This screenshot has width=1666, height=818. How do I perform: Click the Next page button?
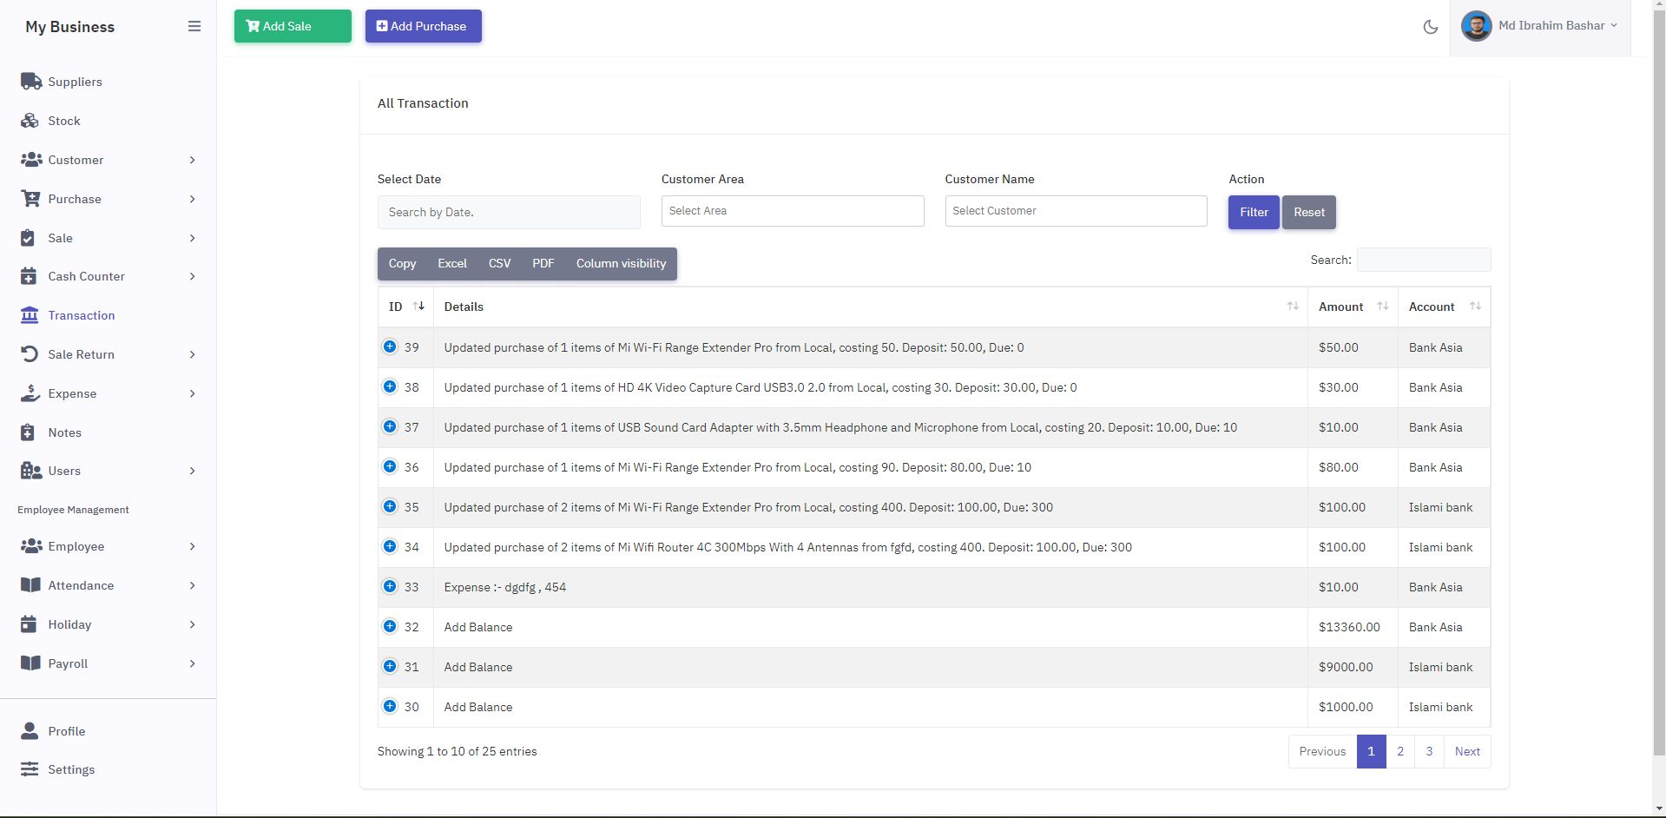[x=1467, y=751]
